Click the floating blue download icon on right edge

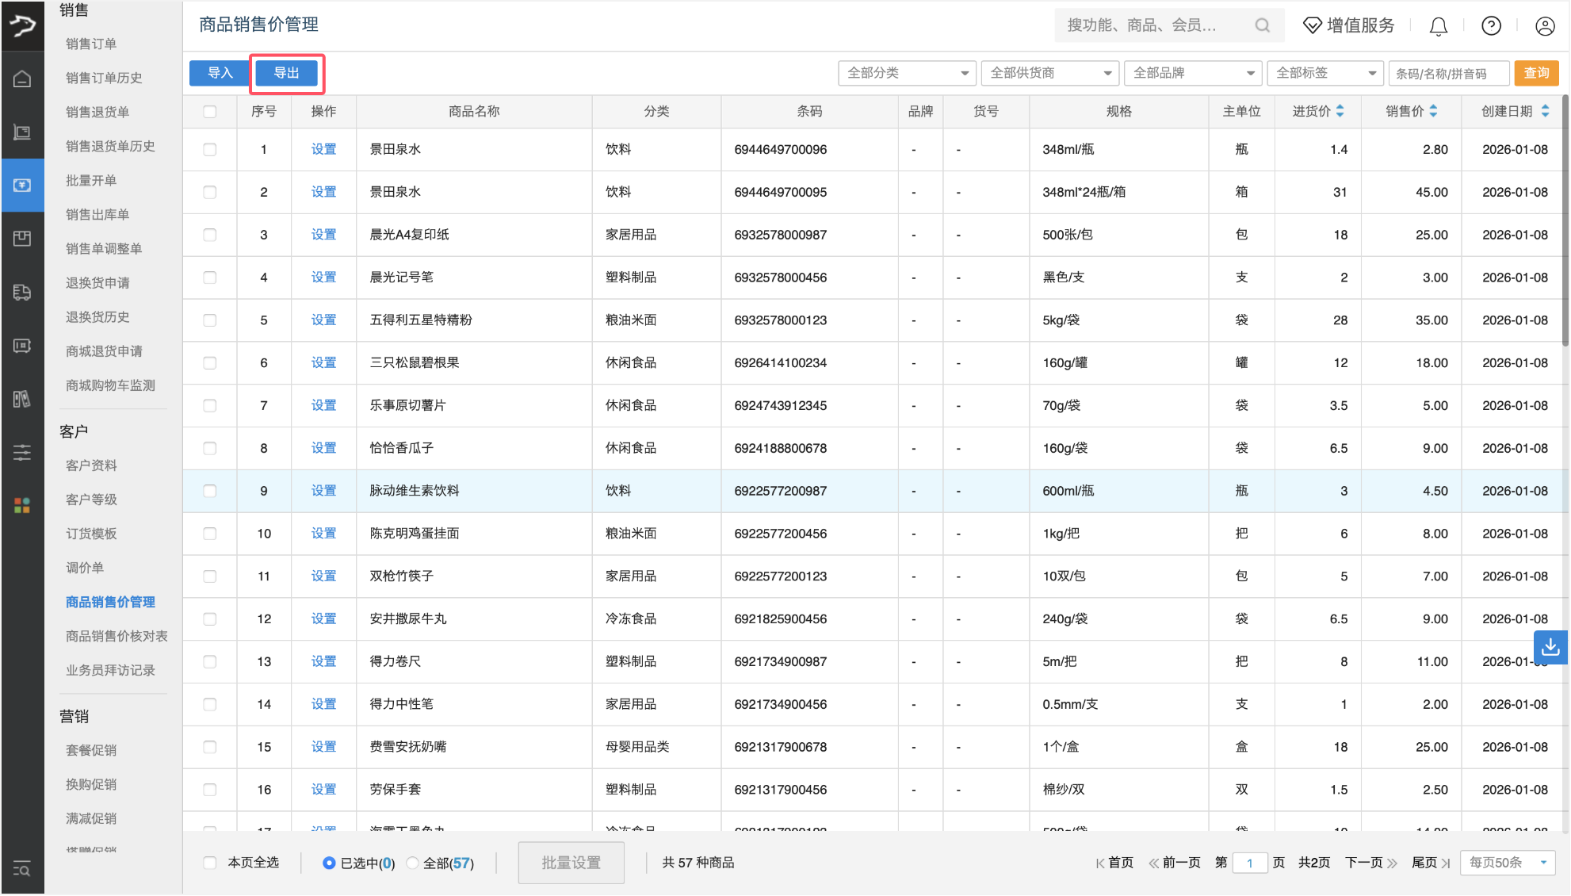click(1551, 647)
